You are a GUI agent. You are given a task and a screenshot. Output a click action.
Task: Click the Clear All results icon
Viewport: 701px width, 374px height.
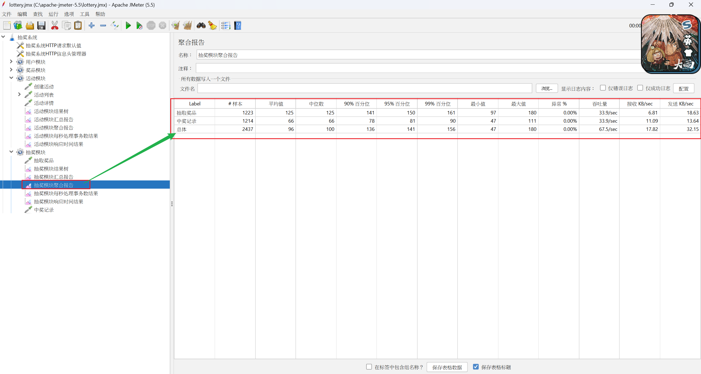[x=187, y=26]
